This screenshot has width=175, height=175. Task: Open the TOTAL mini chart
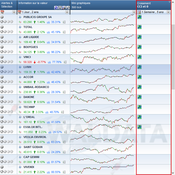[x=102, y=29]
